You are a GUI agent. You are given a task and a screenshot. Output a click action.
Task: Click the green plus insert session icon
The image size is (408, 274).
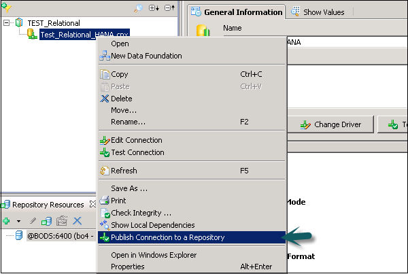click(x=5, y=221)
